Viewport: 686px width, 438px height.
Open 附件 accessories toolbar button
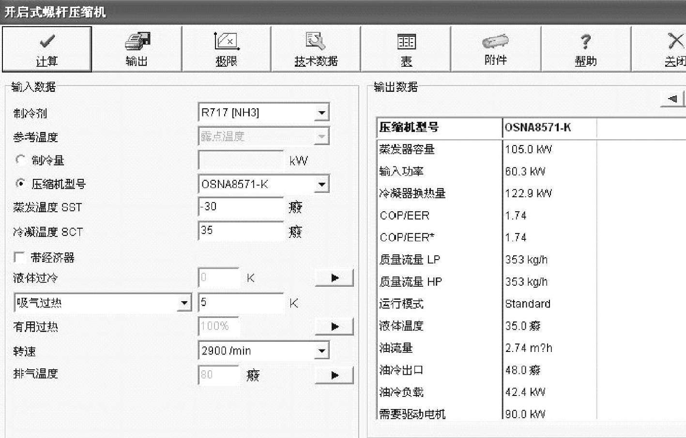tap(496, 49)
